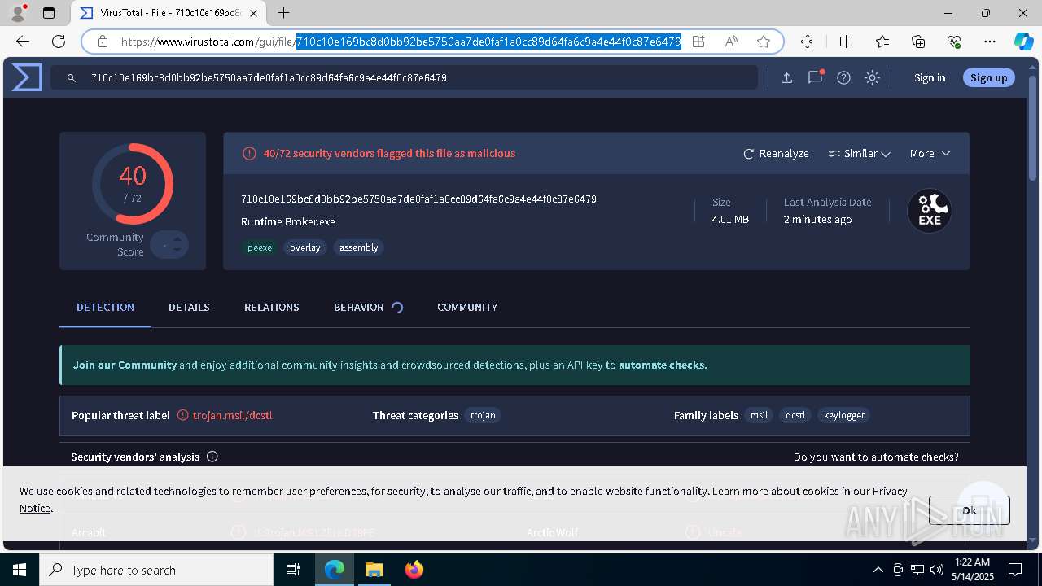Click the EXE file type icon
The width and height of the screenshot is (1042, 586).
pos(930,211)
